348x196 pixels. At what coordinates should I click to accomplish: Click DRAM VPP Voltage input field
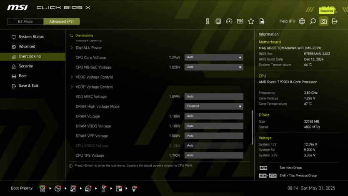tap(214, 136)
